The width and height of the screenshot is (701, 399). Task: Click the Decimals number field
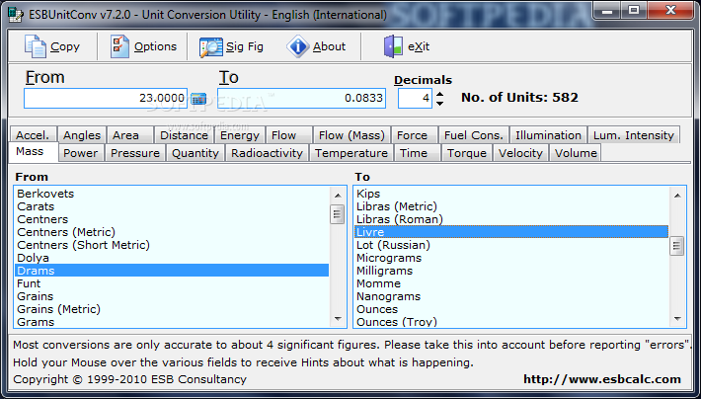[x=415, y=98]
